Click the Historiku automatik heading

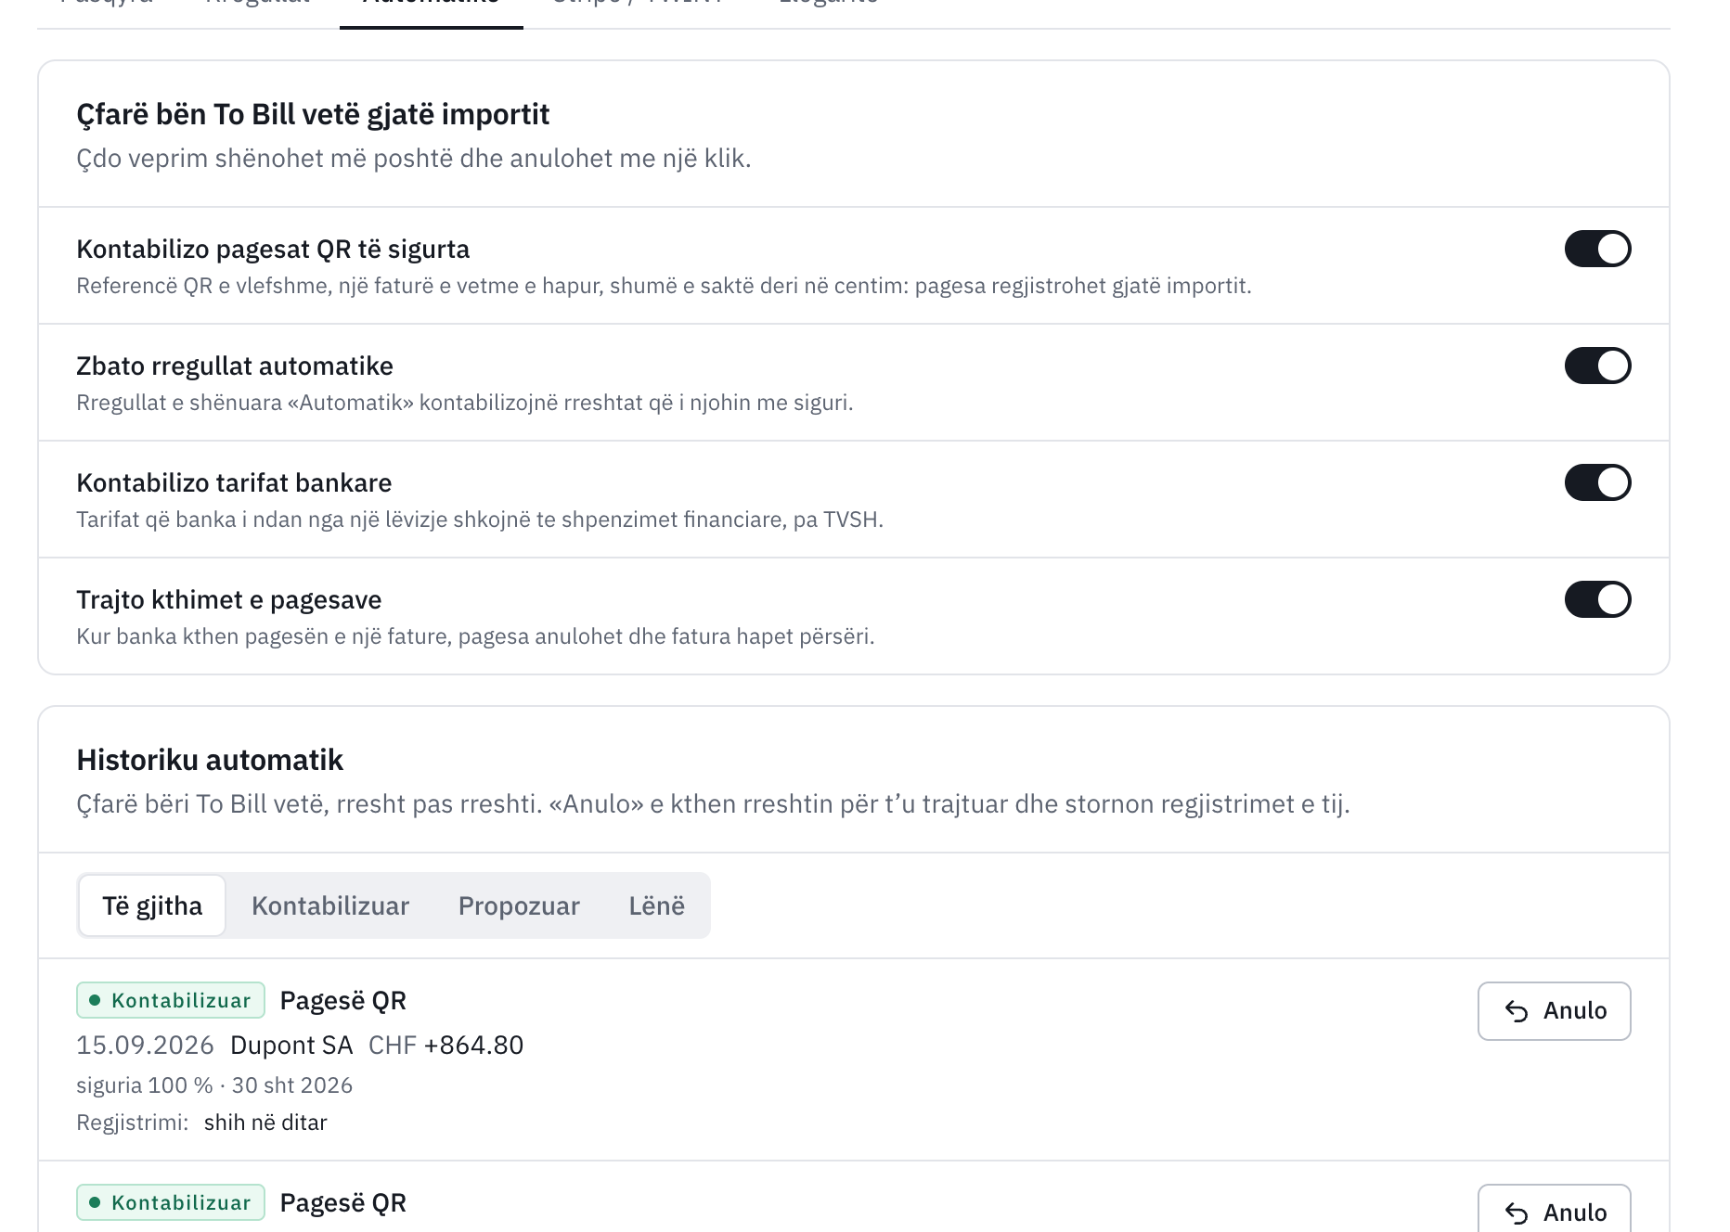pos(210,761)
